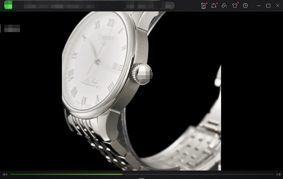Click the rewind double-arrow button
283x179 pixels.
tap(5, 174)
